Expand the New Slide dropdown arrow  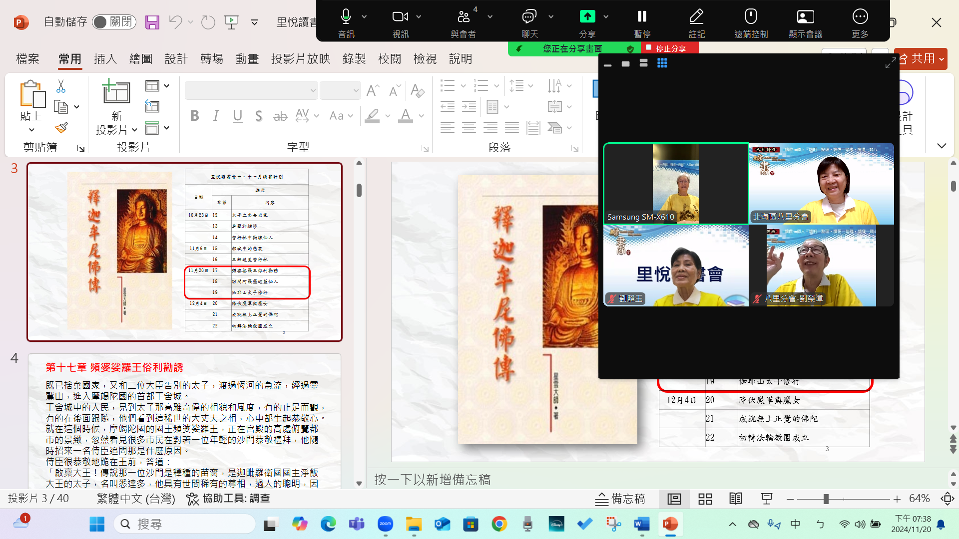coord(134,130)
